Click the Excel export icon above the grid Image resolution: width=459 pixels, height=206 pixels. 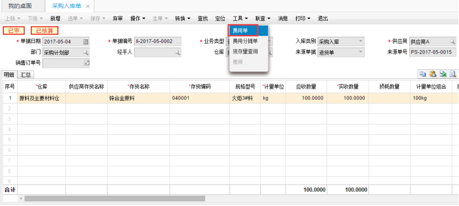[443, 74]
